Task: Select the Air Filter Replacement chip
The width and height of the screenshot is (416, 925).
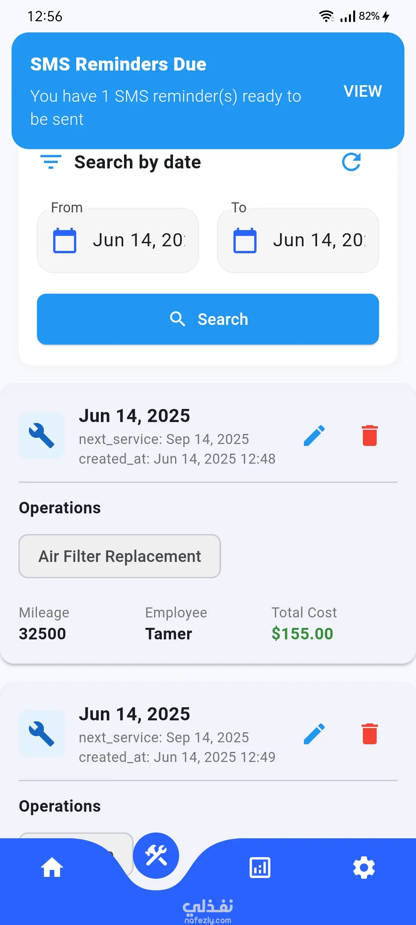Action: (119, 556)
